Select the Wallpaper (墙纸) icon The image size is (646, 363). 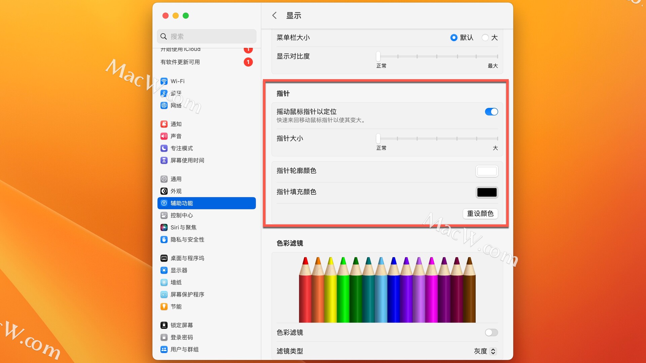point(164,282)
